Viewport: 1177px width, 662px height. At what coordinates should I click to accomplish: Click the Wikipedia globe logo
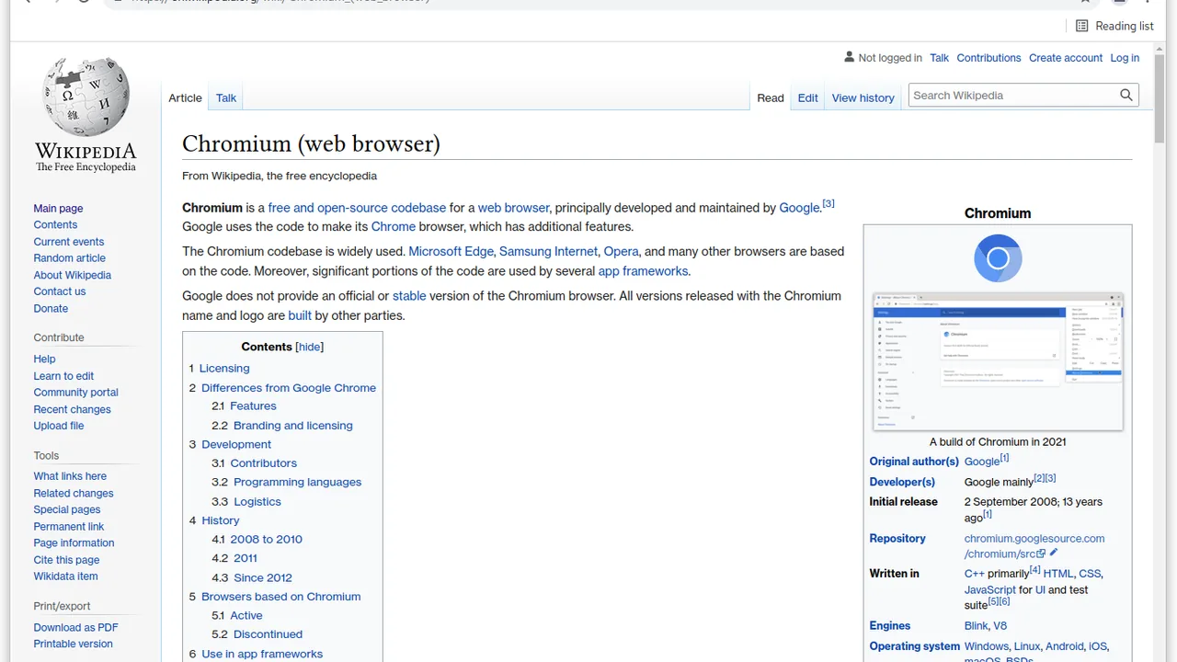point(86,97)
